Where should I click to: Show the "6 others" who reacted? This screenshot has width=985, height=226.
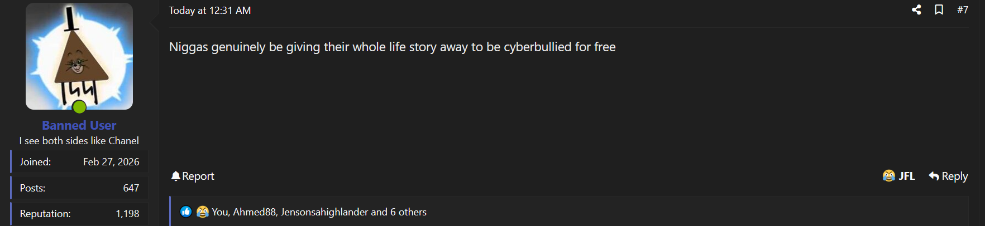408,212
